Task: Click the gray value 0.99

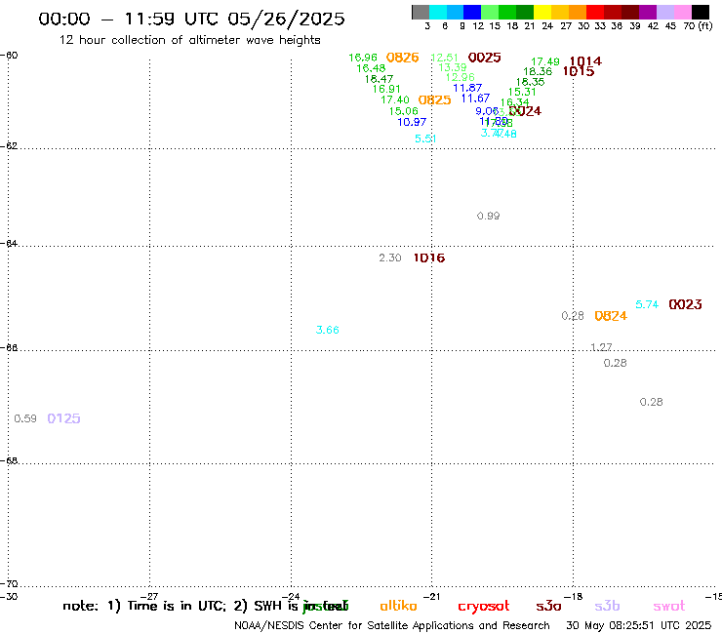Action: point(489,216)
